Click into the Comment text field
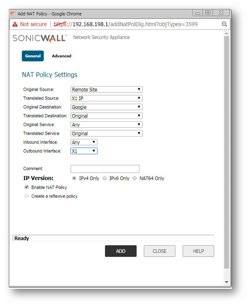Screen dimensions: 249x306 pyautogui.click(x=105, y=169)
